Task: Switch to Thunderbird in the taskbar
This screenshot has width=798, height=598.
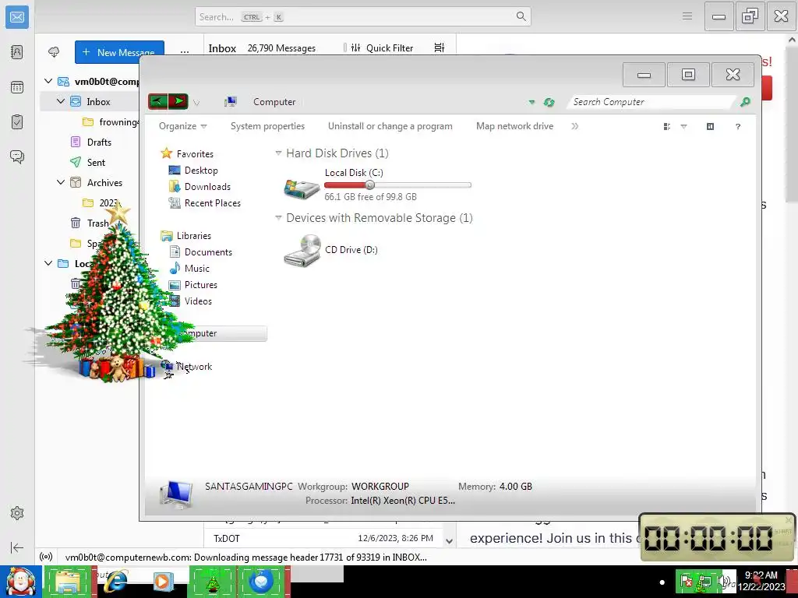Action: click(262, 582)
